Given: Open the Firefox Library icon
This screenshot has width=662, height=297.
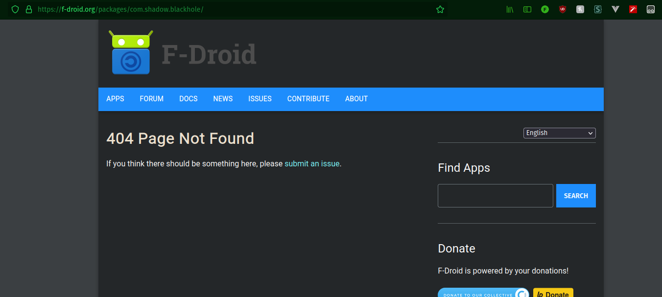Looking at the screenshot, I should (510, 9).
